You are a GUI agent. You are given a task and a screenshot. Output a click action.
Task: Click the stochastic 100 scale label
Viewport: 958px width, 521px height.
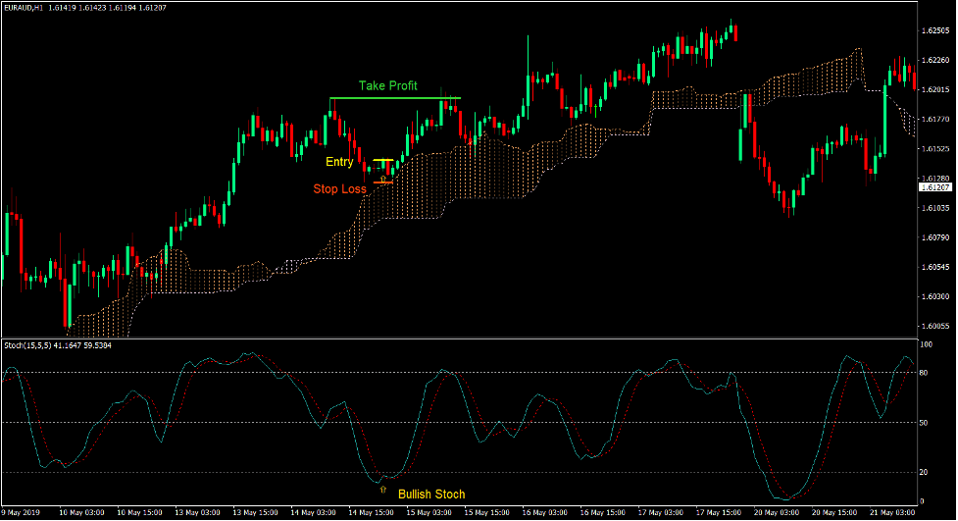coord(926,345)
